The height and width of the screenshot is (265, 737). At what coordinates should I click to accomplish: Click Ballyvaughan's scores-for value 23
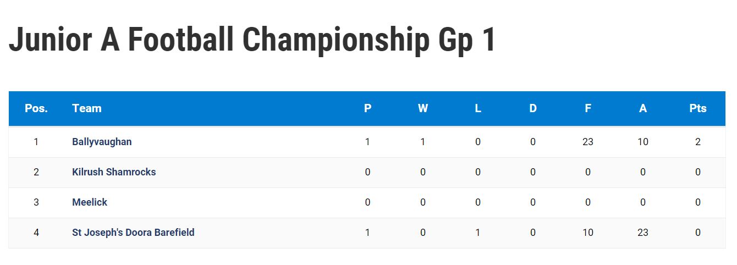click(588, 142)
